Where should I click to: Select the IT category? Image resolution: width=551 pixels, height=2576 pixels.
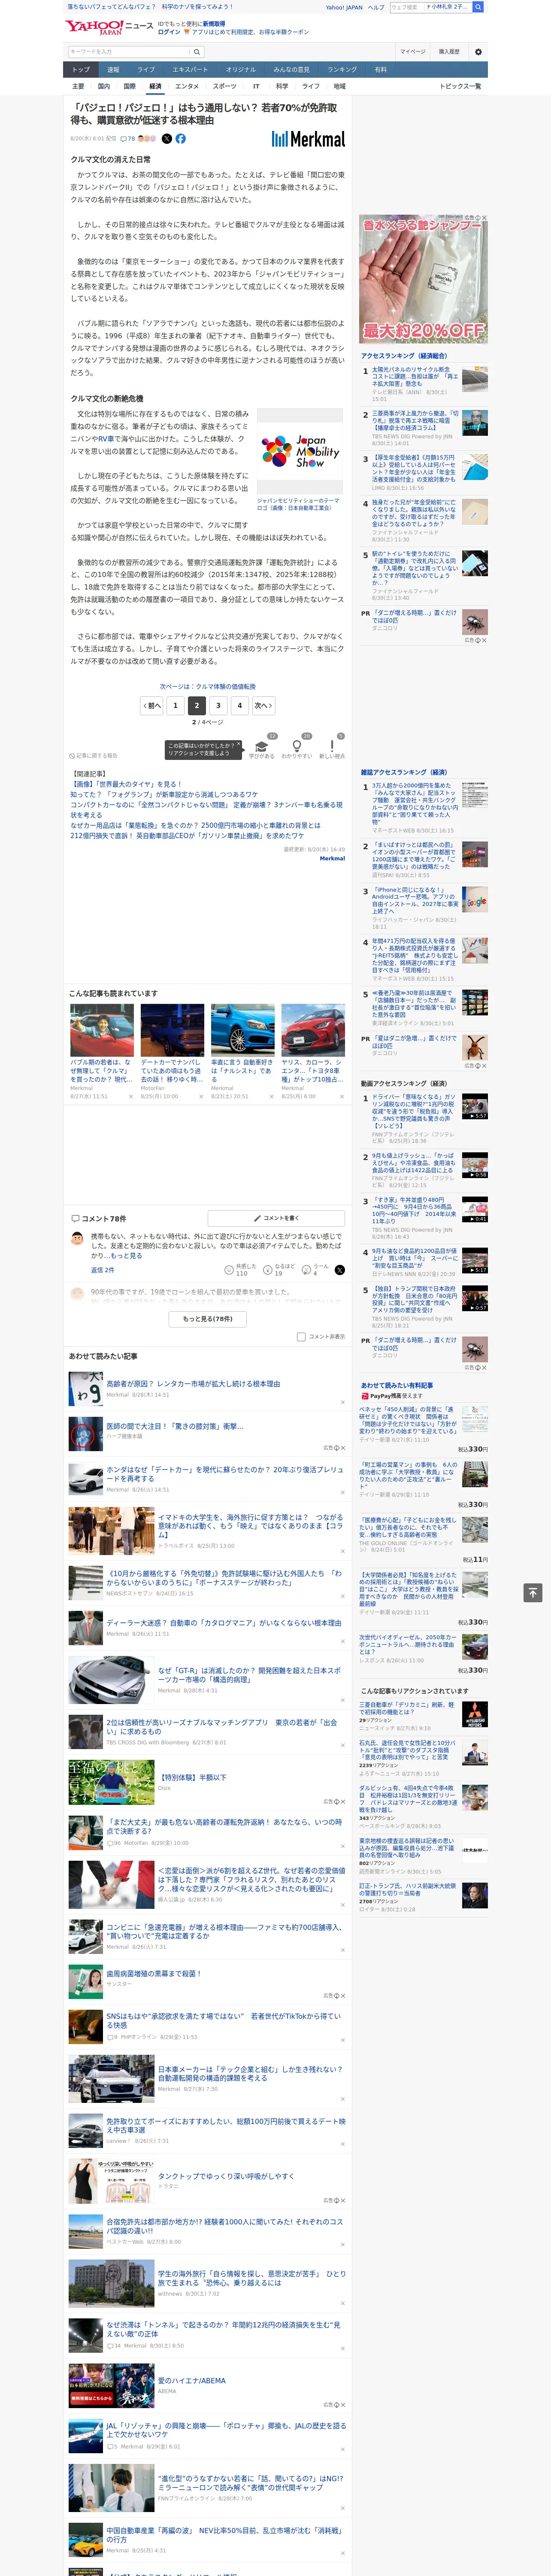tap(256, 86)
